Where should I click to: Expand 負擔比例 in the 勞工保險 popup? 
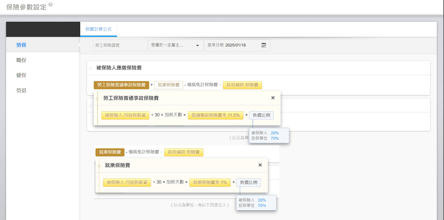tap(261, 115)
